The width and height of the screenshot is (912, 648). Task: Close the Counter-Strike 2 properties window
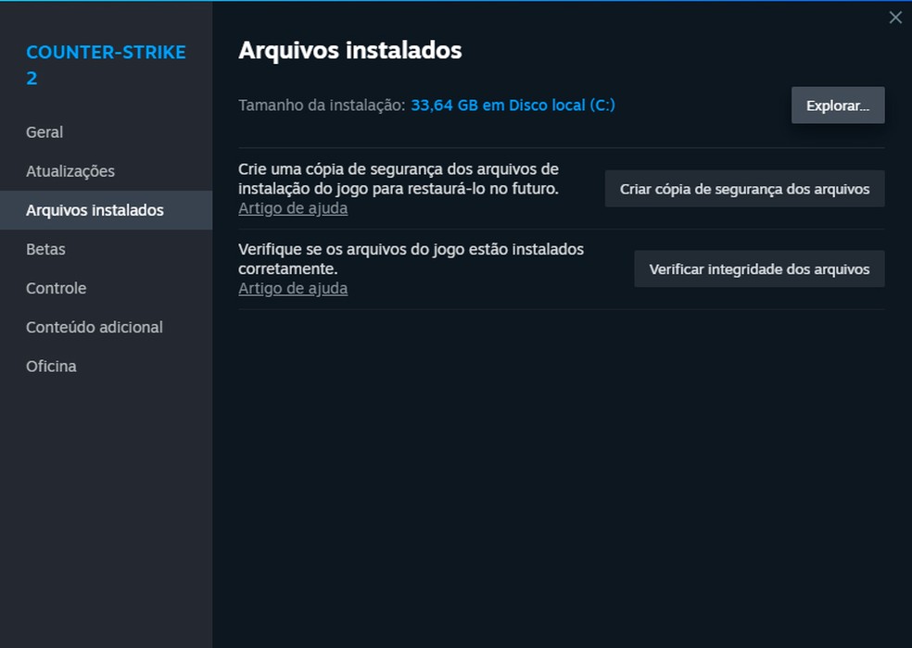pos(894,18)
